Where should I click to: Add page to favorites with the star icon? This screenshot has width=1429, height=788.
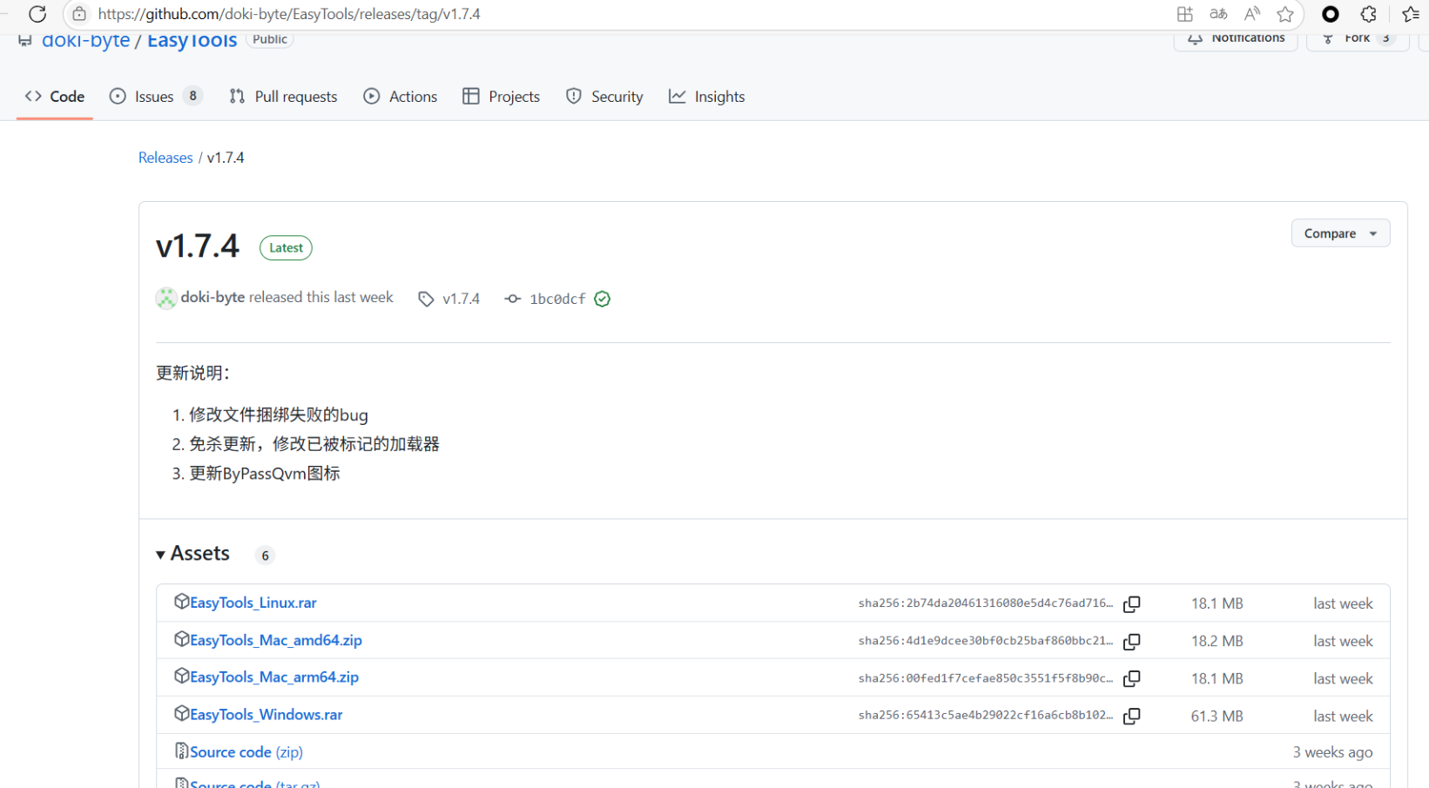click(1285, 14)
